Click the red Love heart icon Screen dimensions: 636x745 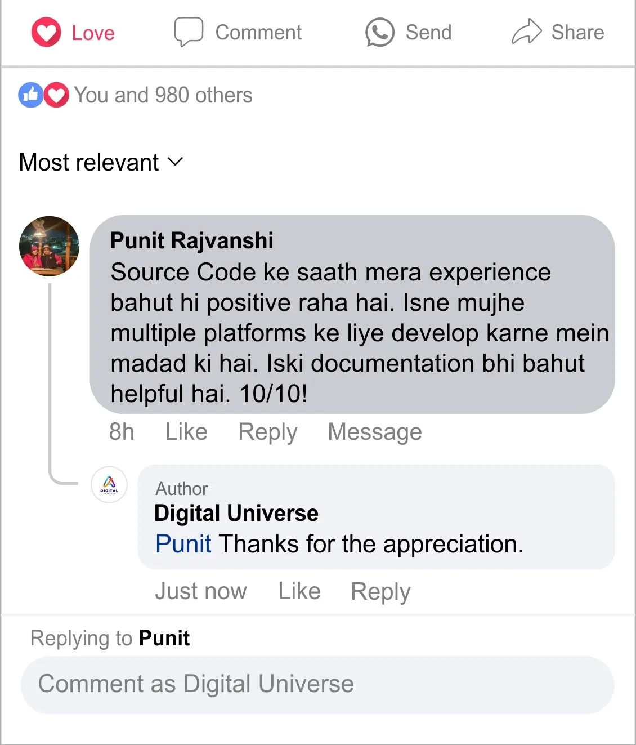46,32
